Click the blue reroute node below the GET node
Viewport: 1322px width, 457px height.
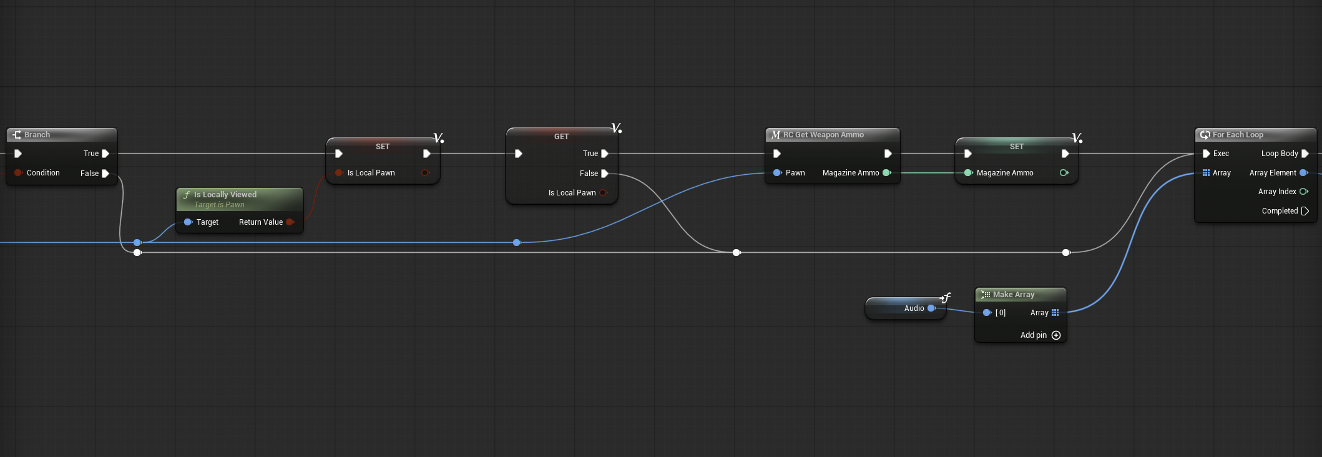[x=517, y=242]
